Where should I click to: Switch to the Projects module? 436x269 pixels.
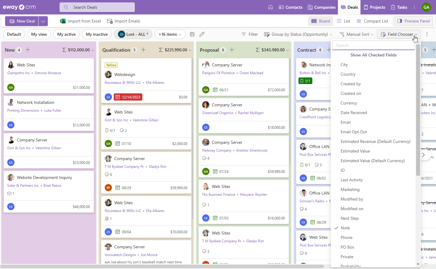coord(374,7)
